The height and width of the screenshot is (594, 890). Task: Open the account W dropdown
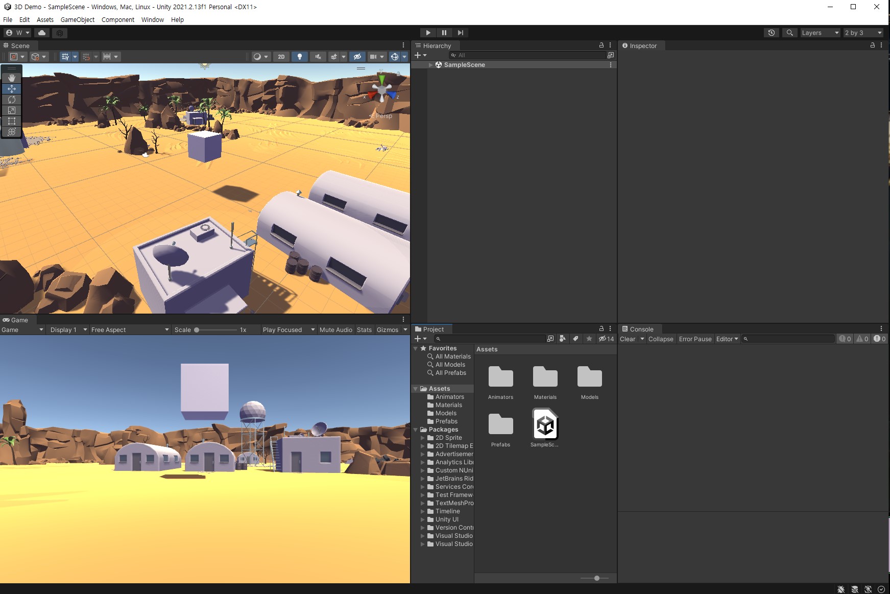point(18,33)
